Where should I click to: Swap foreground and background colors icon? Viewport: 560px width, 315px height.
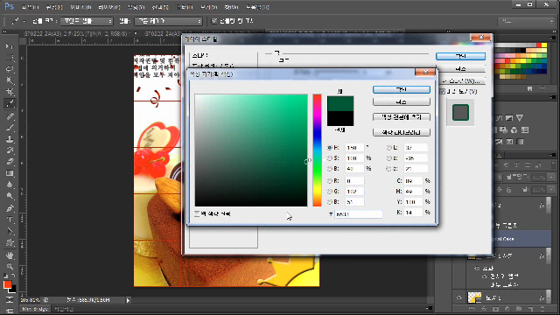click(13, 276)
